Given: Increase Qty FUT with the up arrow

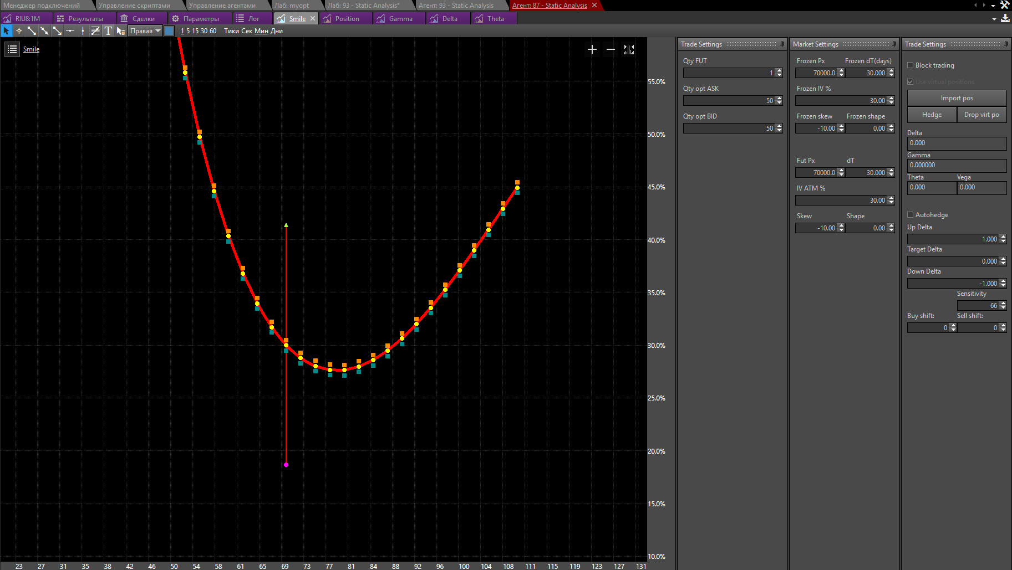Looking at the screenshot, I should pyautogui.click(x=779, y=71).
